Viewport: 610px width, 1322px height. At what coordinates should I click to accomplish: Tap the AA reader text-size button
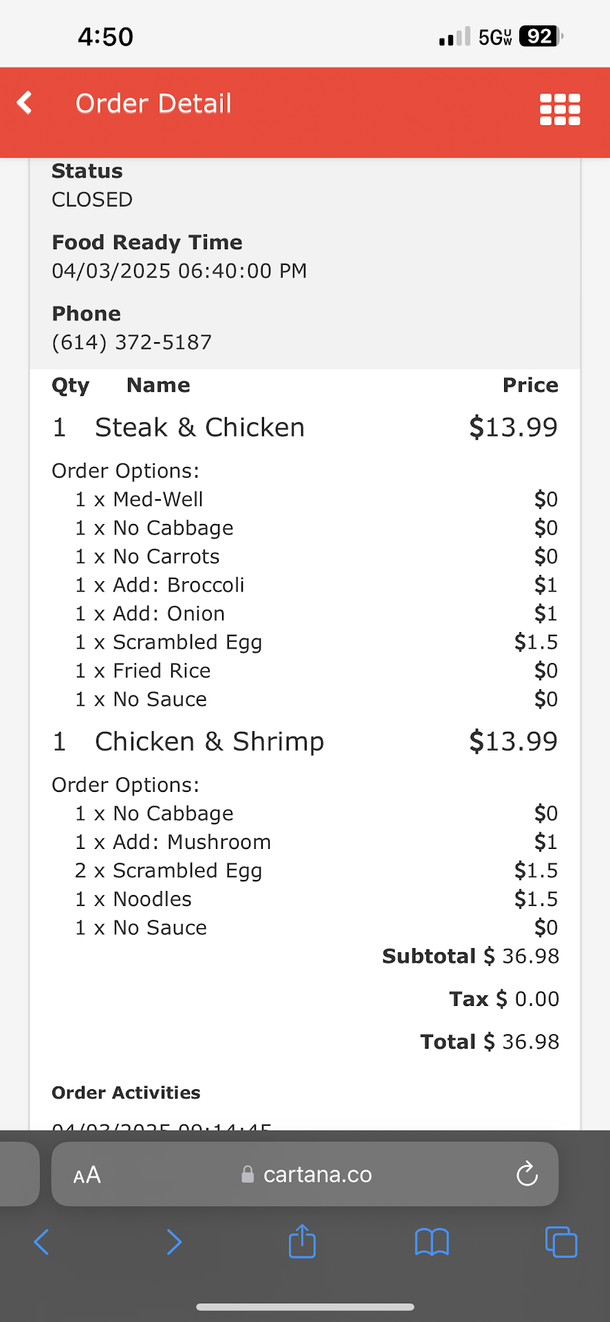[x=87, y=1175]
